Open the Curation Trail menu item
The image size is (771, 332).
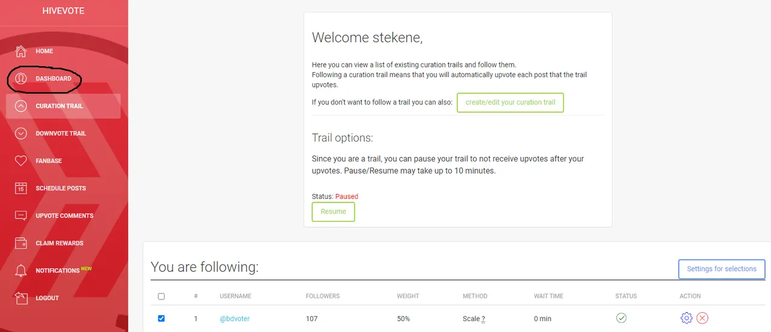[59, 106]
